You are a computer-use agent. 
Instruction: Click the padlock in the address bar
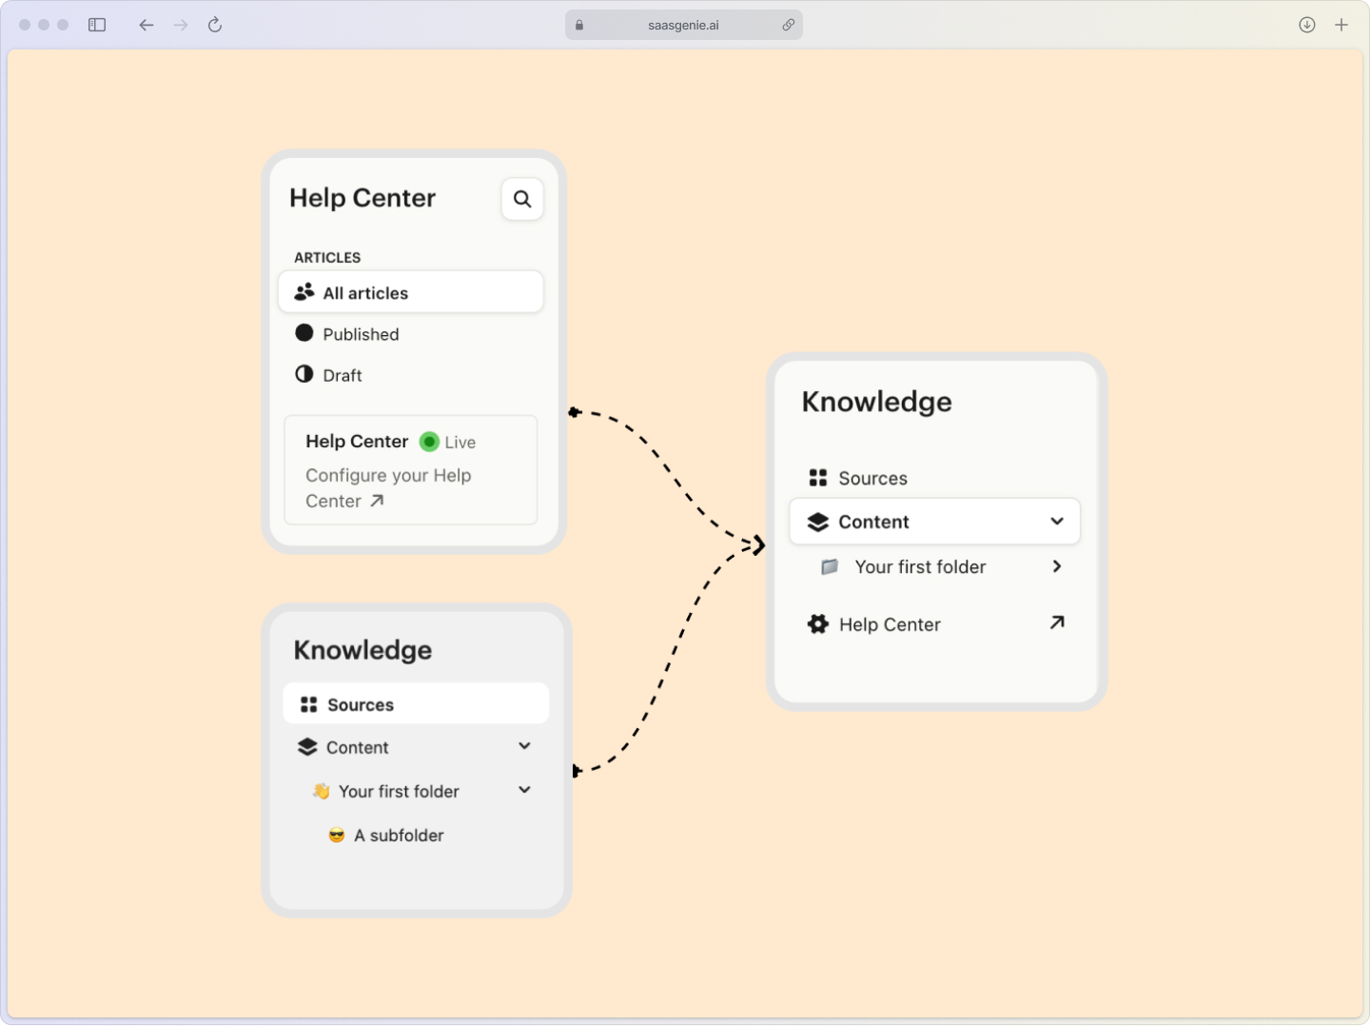click(578, 25)
